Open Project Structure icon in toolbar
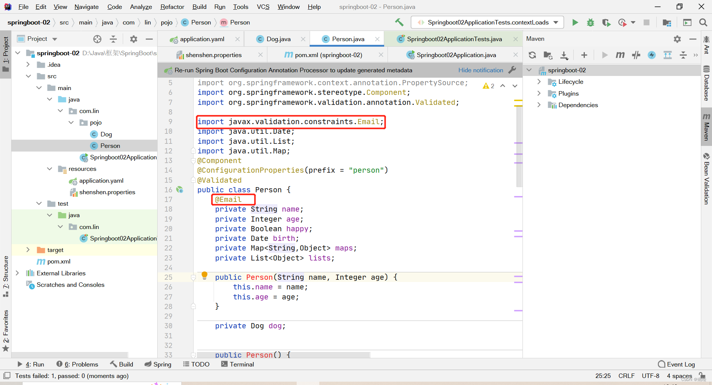712x385 pixels. 667,23
